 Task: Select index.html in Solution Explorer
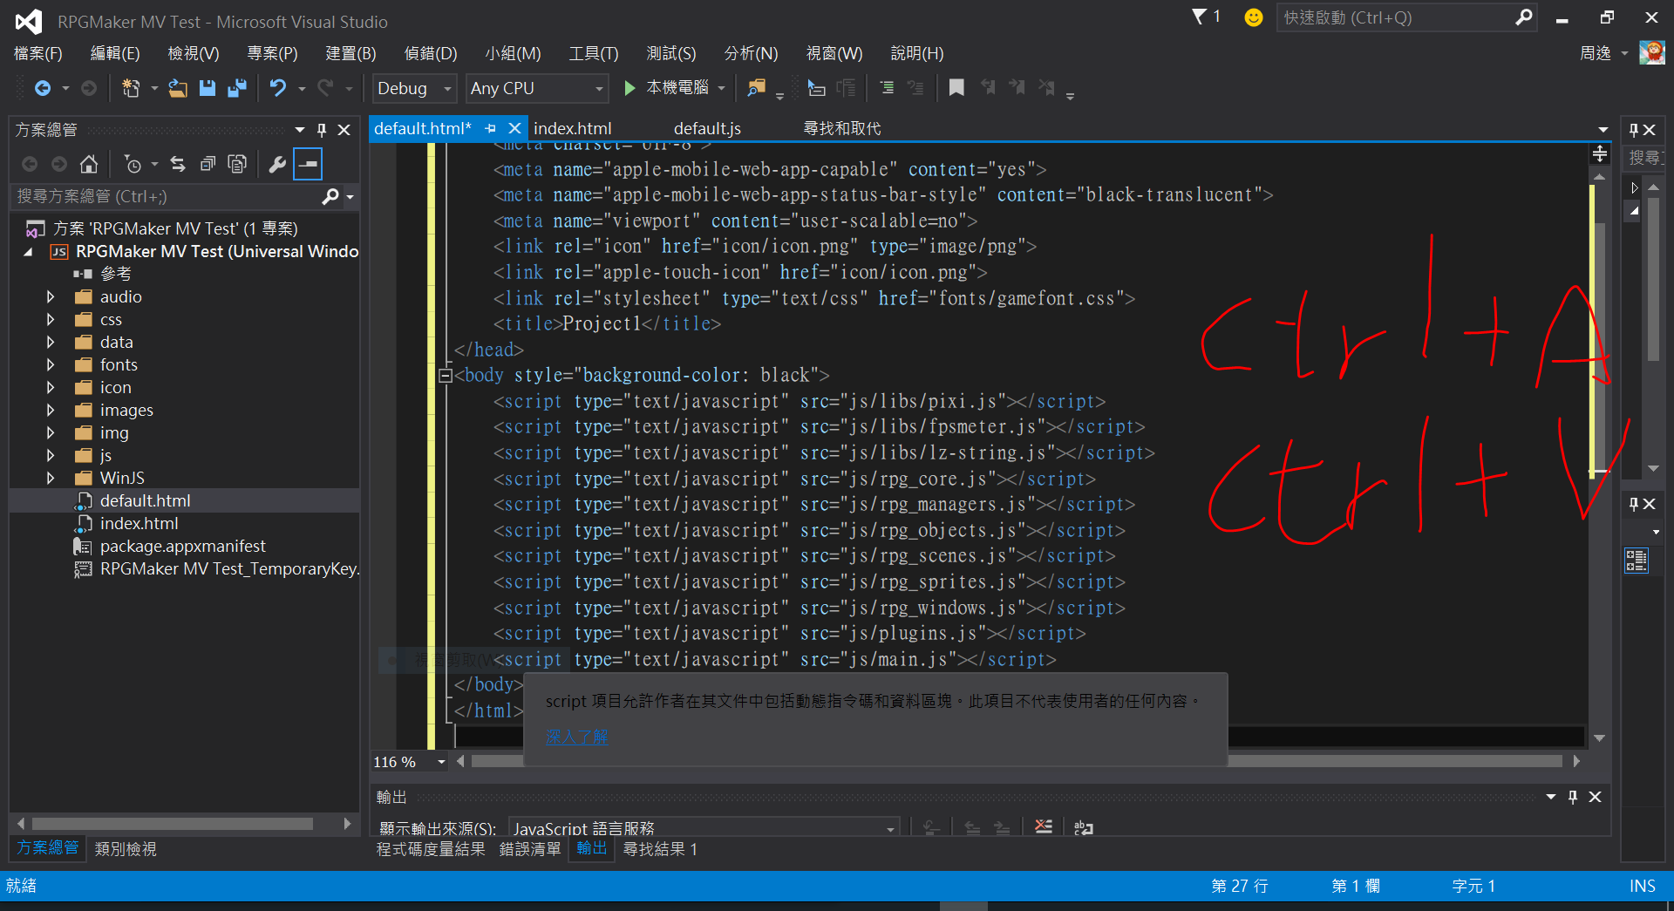tap(139, 524)
